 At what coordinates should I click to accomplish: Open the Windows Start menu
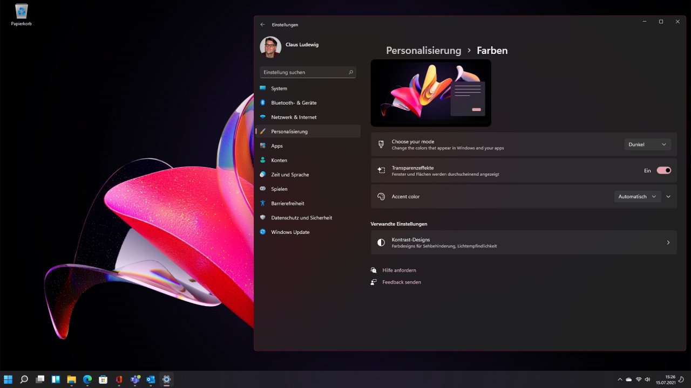click(x=9, y=379)
